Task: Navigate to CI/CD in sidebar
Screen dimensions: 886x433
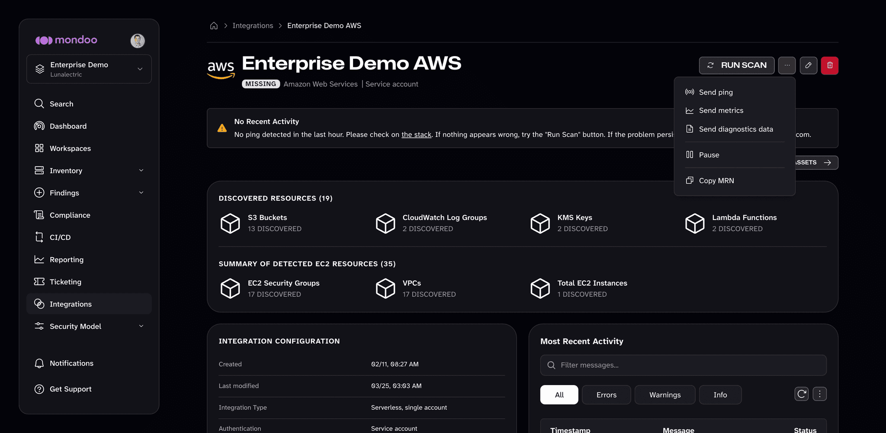Action: click(x=89, y=237)
